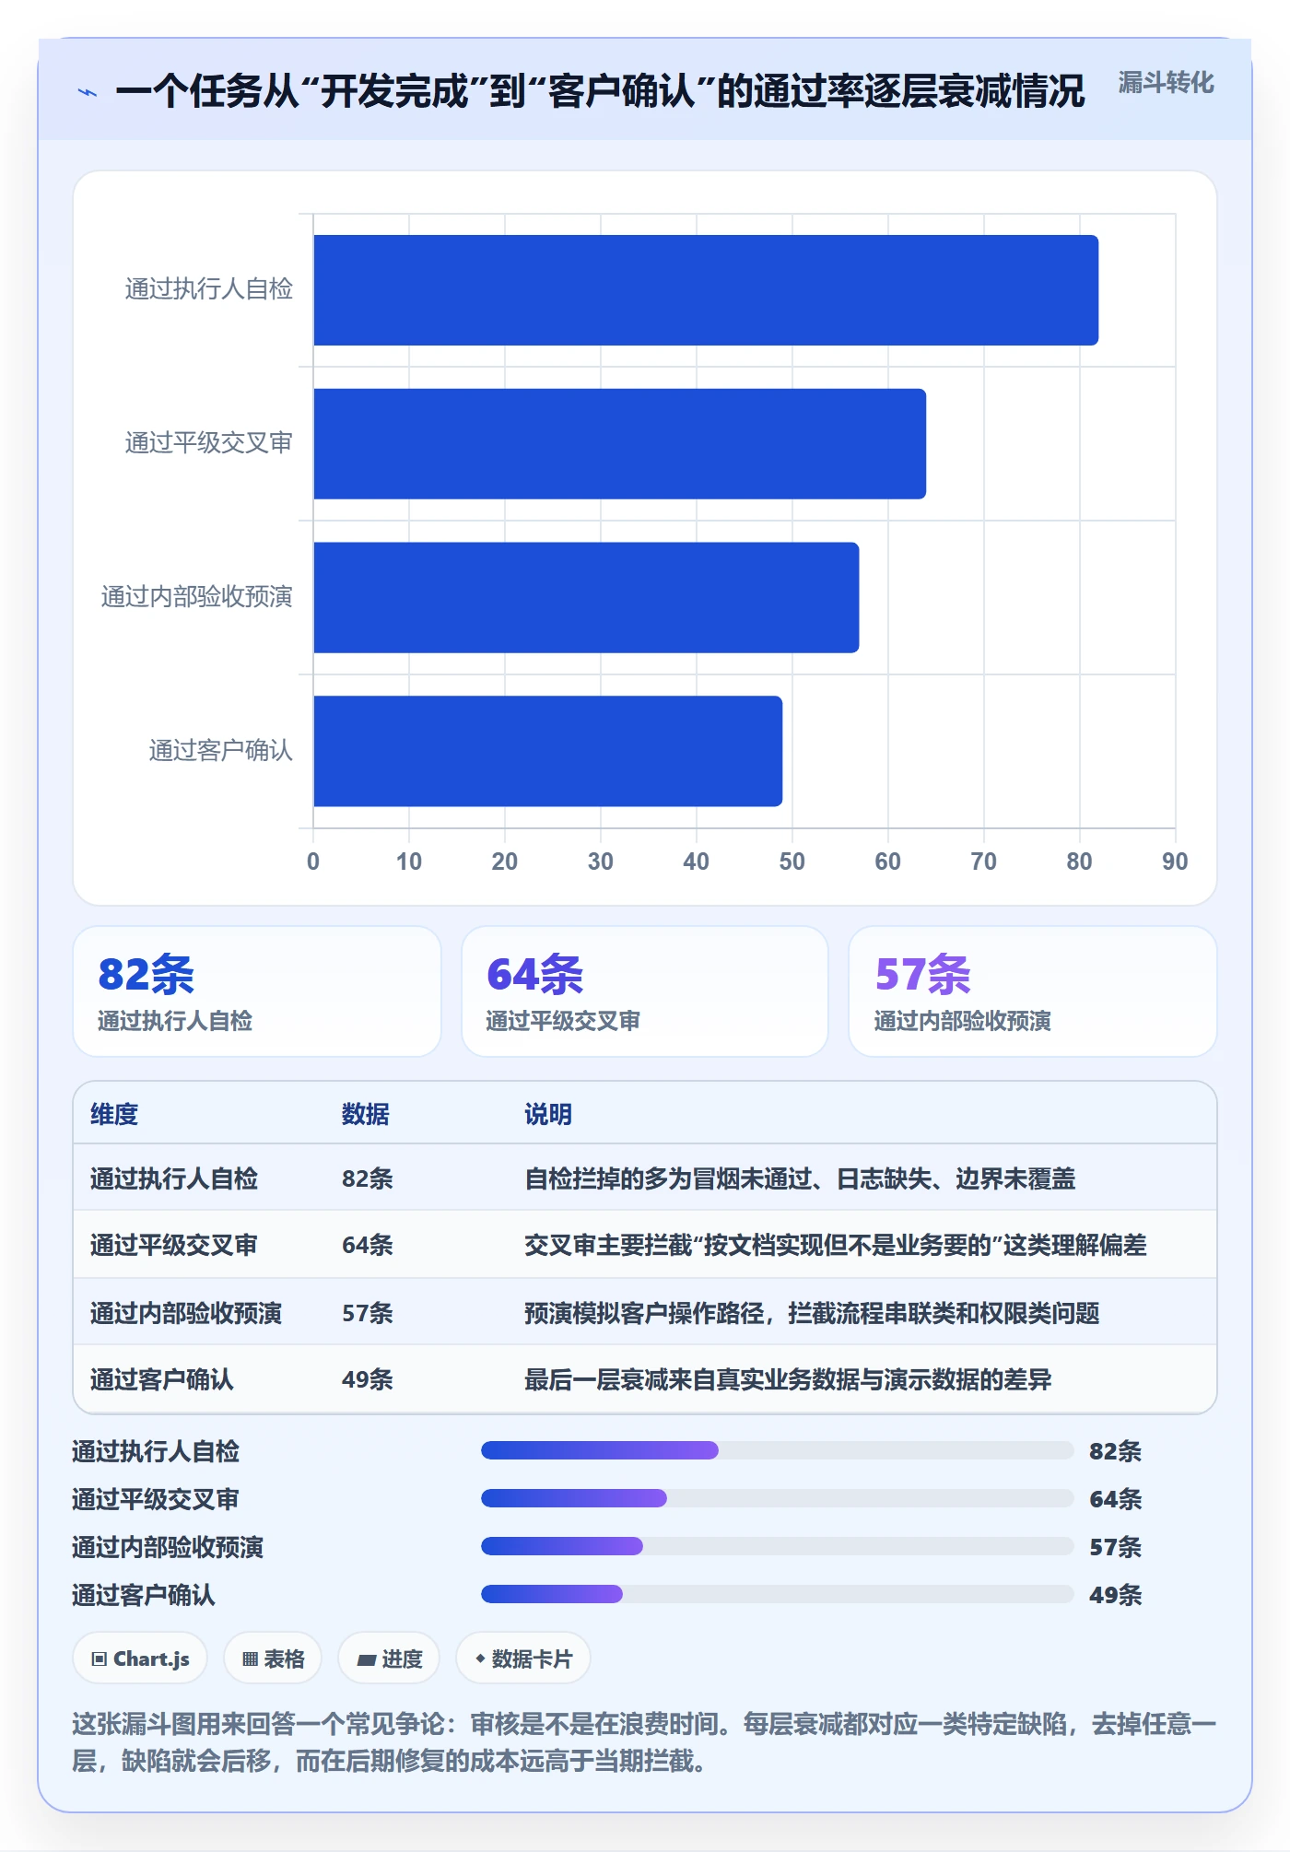Screen dimensions: 1290x1852
Task: Click description 最后一层衰减来自真实业务数据
Action: (x=788, y=1379)
